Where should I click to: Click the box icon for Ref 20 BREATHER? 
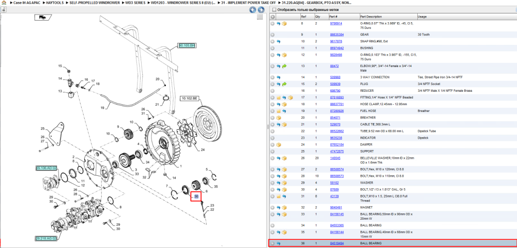(x=278, y=118)
